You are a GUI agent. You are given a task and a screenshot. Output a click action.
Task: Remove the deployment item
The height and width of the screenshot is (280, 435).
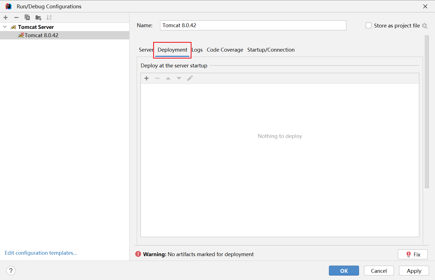coord(157,78)
